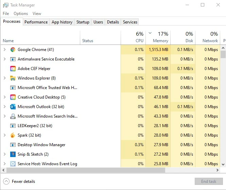This screenshot has height=190, width=226.
Task: Click the Service Host gear icon
Action: coord(13,164)
